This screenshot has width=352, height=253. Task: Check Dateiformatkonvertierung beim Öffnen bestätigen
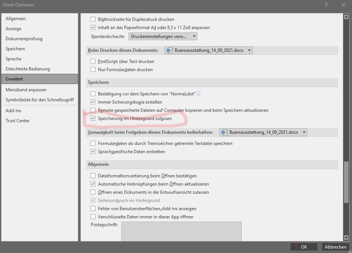tap(93, 175)
